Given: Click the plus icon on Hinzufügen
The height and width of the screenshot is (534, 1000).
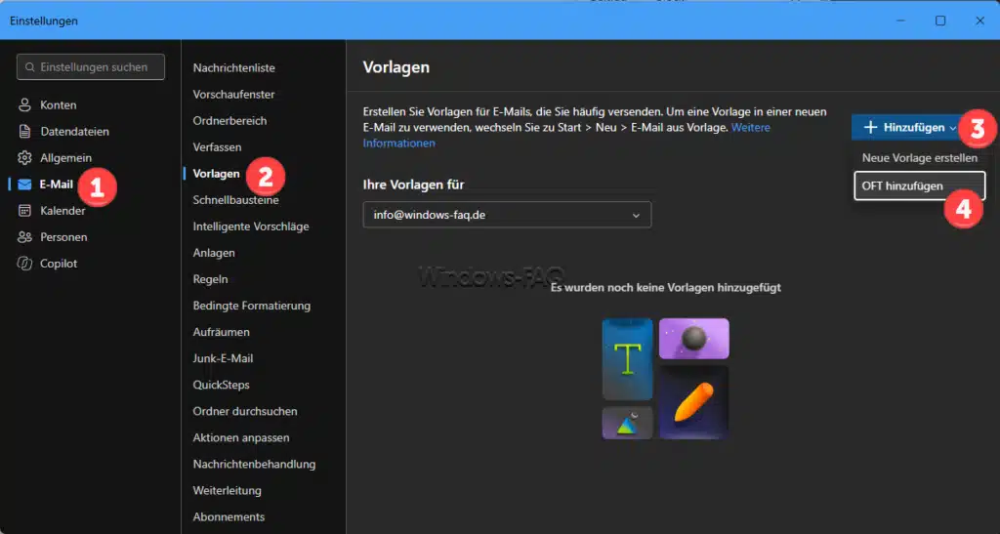Looking at the screenshot, I should click(x=870, y=128).
